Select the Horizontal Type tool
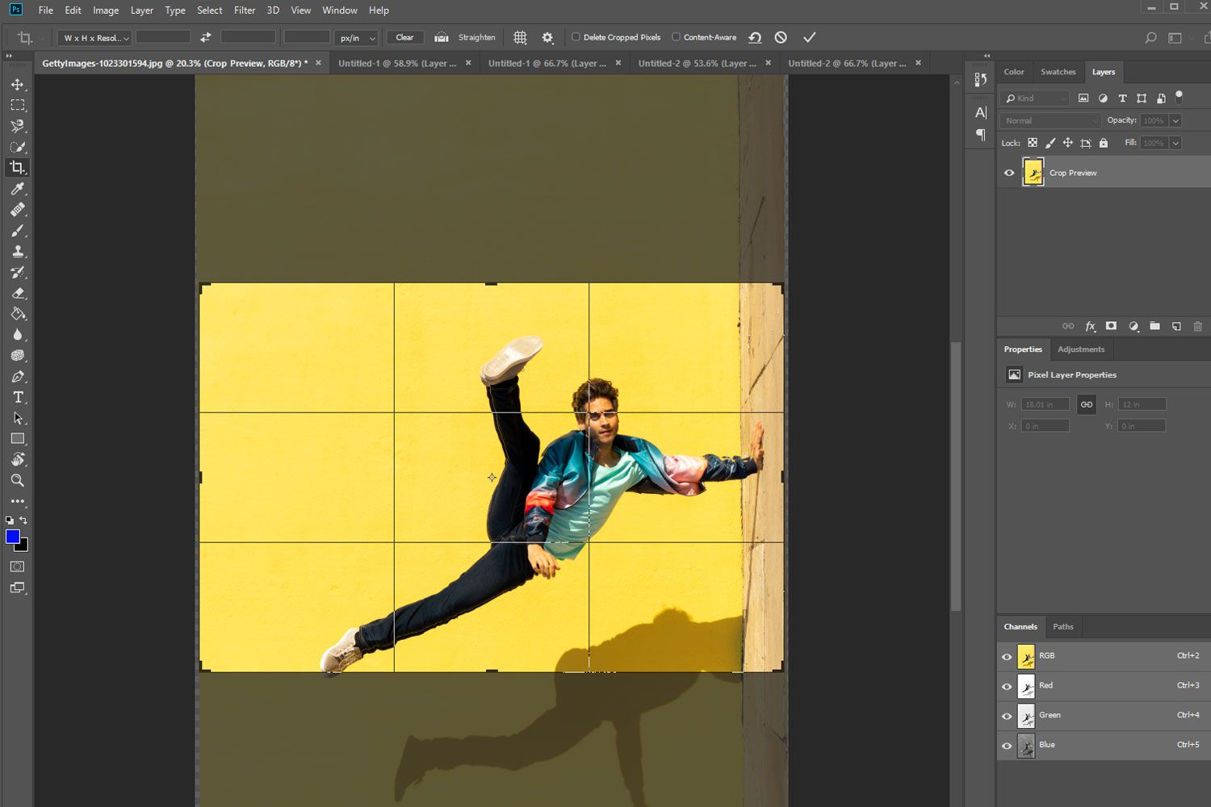This screenshot has width=1211, height=807. coord(17,397)
